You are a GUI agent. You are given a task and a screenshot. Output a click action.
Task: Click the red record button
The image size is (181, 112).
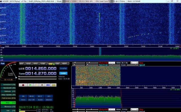tap(23, 85)
